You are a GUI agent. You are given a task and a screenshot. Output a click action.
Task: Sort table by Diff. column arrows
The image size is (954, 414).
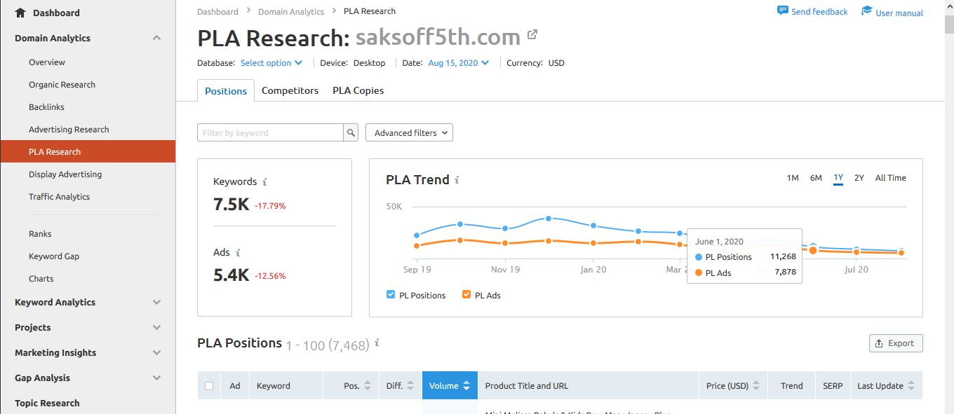pyautogui.click(x=410, y=386)
